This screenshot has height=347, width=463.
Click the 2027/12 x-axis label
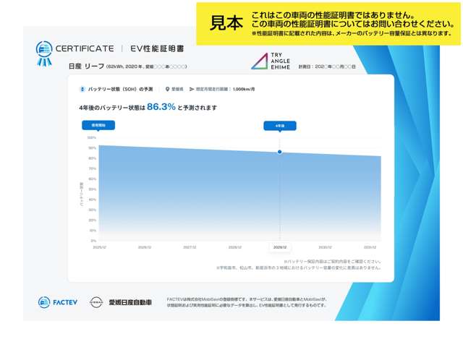click(x=190, y=247)
